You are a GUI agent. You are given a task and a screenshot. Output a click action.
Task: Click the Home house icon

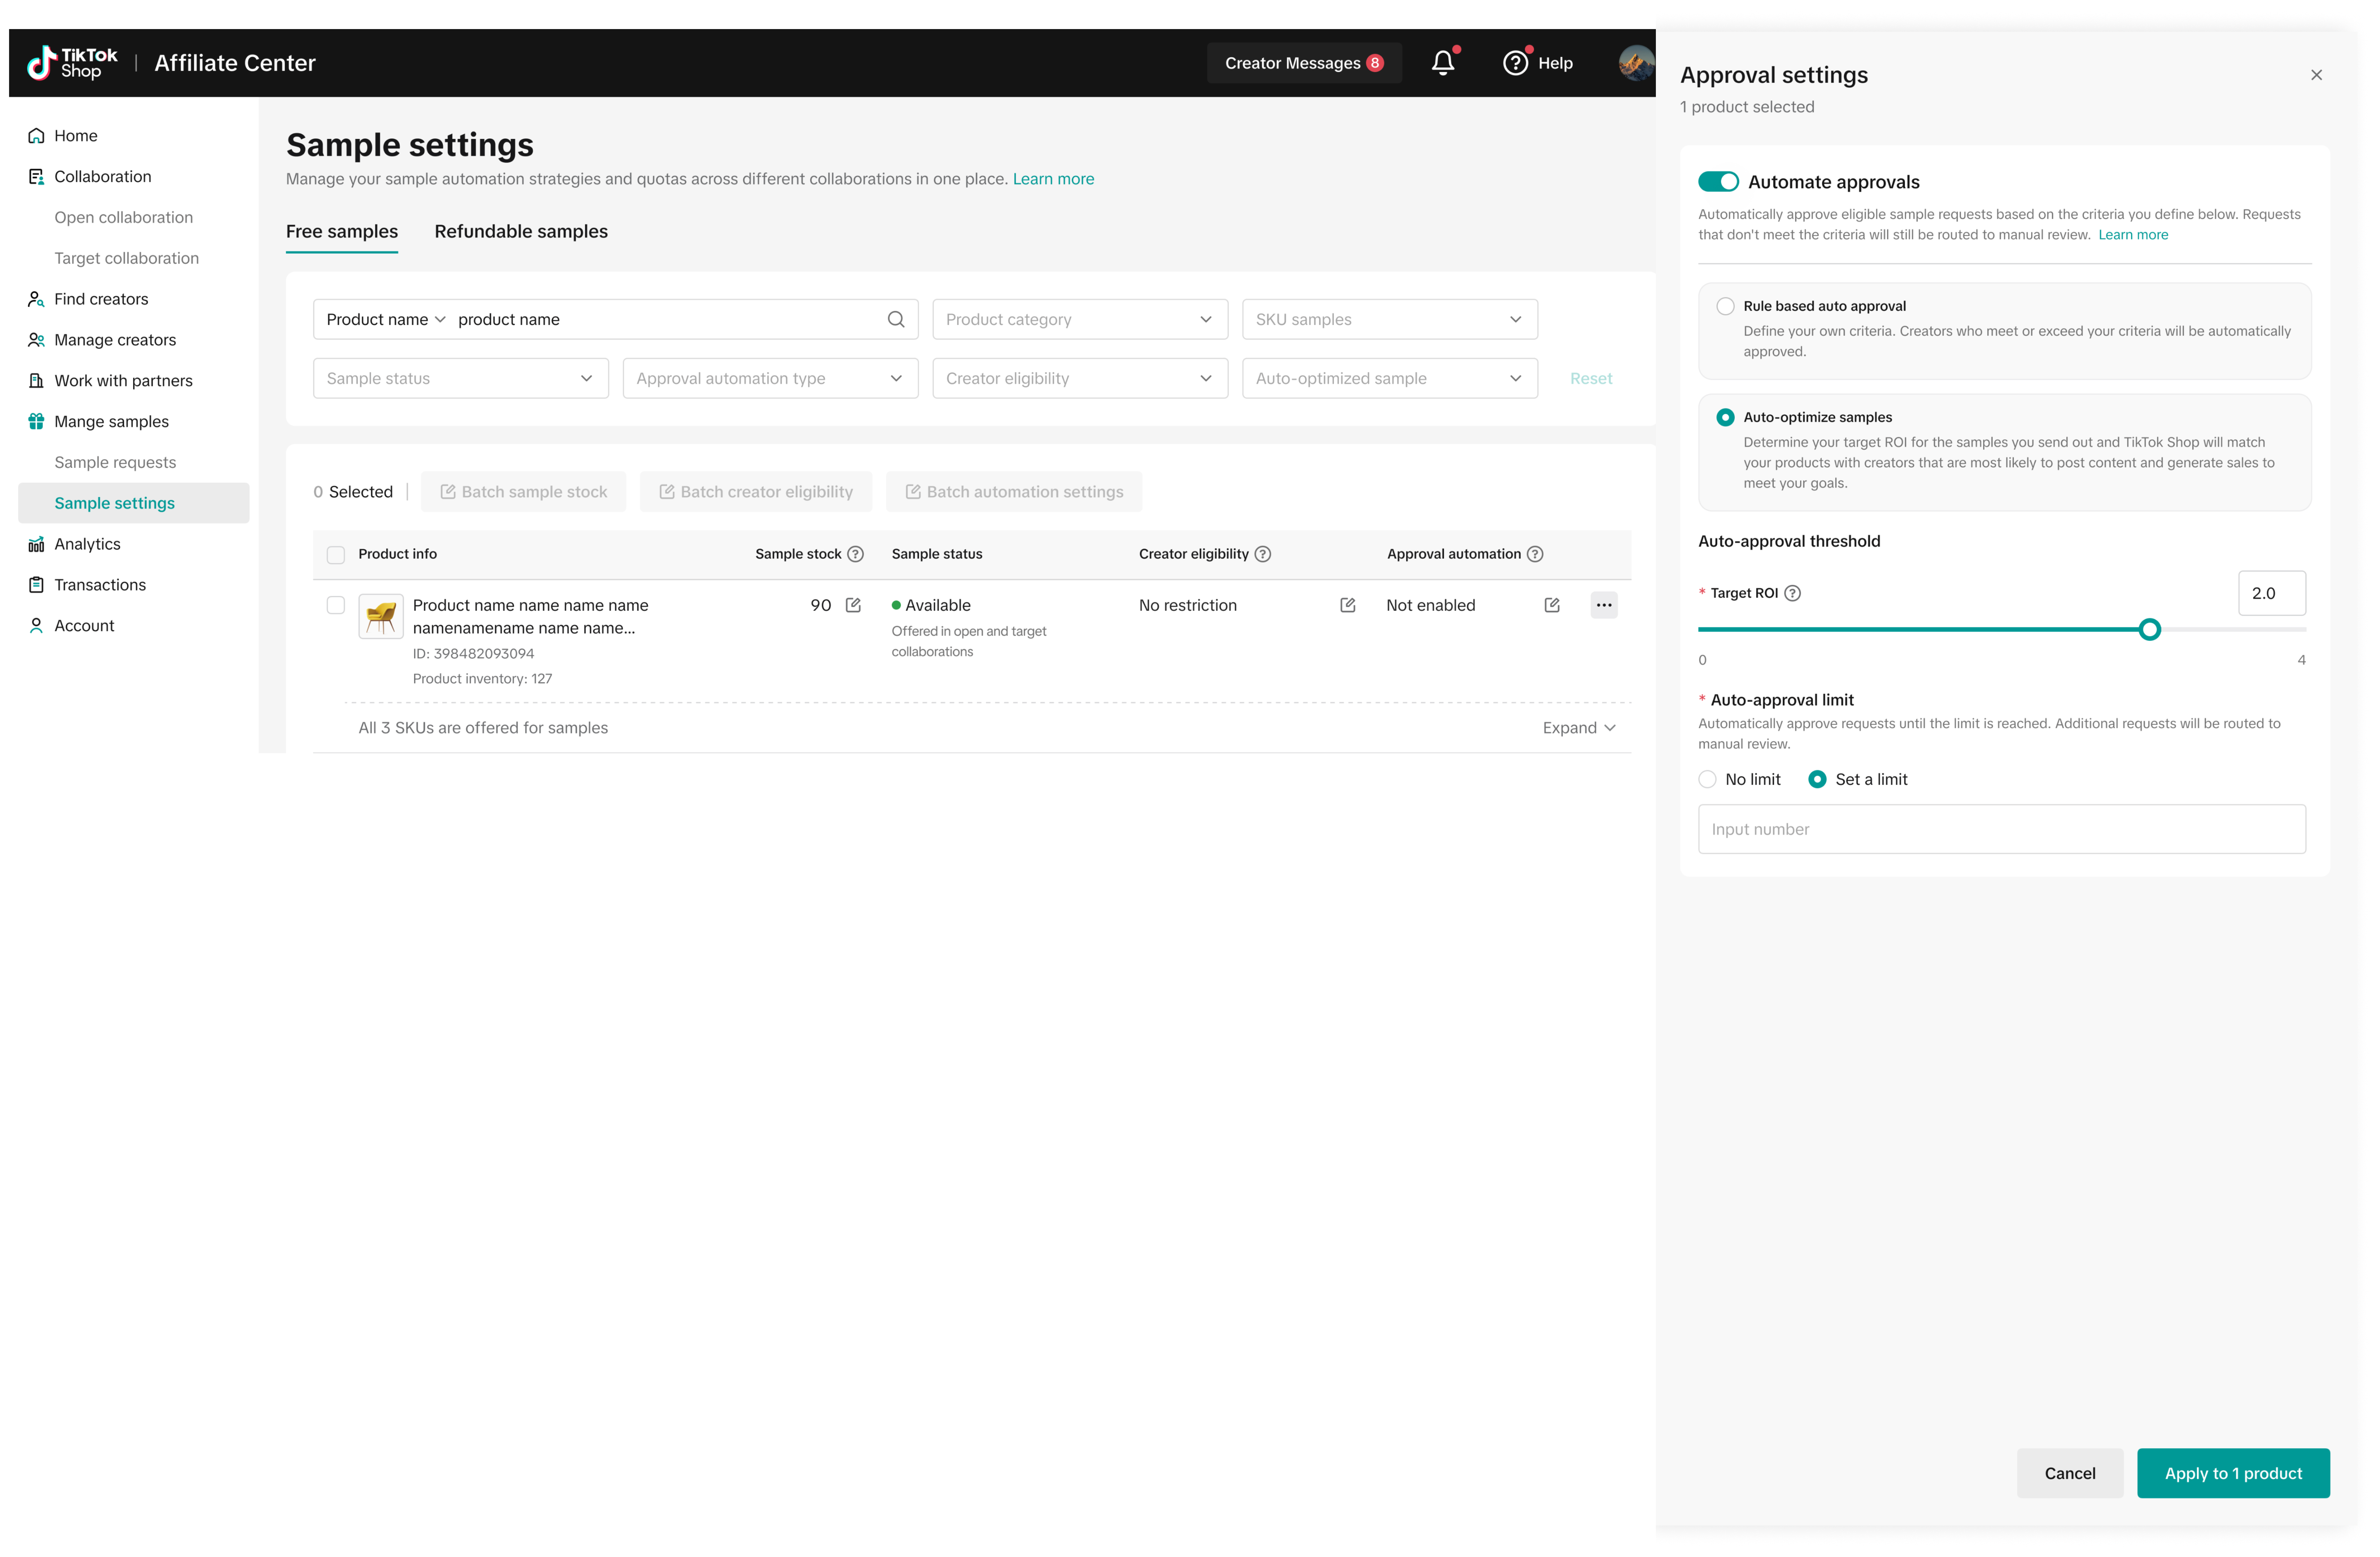(x=36, y=136)
